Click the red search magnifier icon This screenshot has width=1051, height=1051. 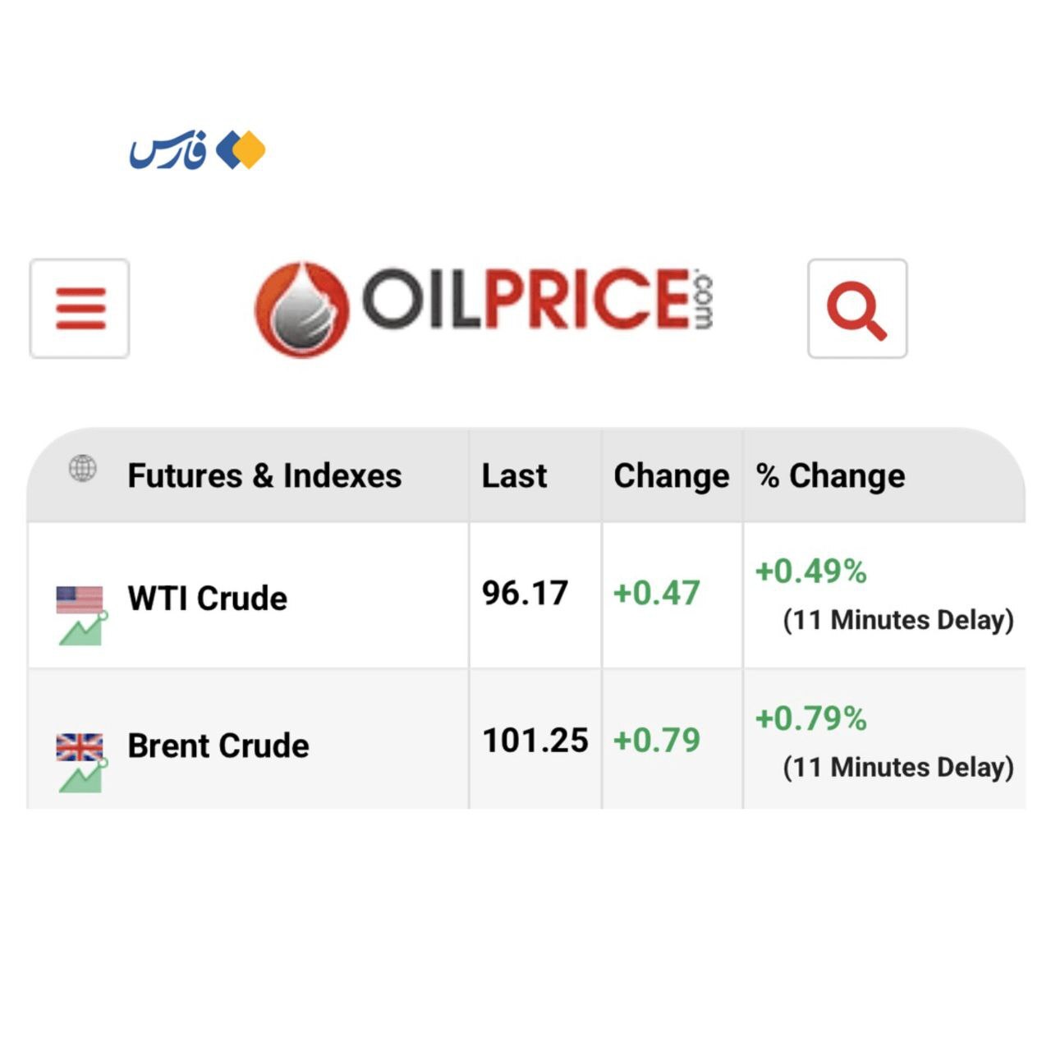[x=857, y=309]
